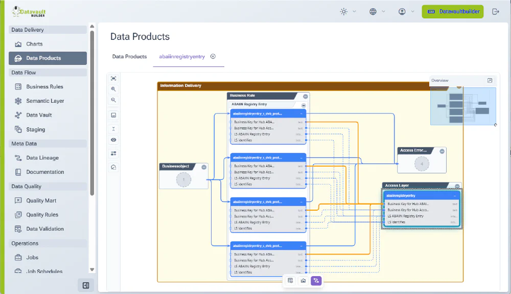Fit the diagram to screen
This screenshot has width=511, height=294.
113,78
